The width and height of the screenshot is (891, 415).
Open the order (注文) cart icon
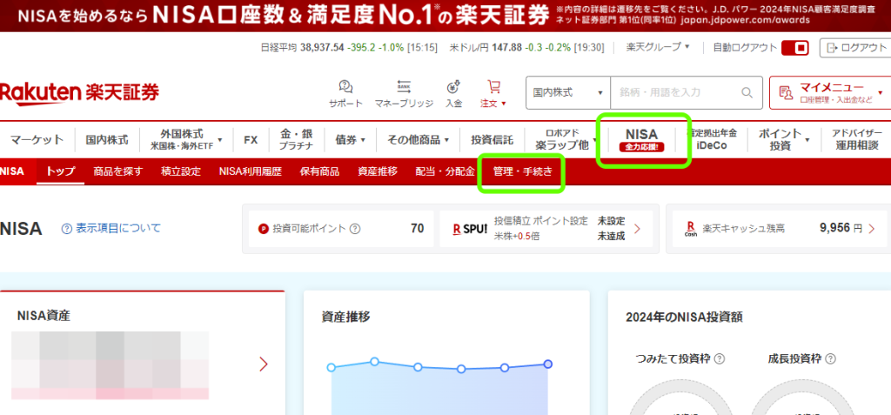point(493,87)
